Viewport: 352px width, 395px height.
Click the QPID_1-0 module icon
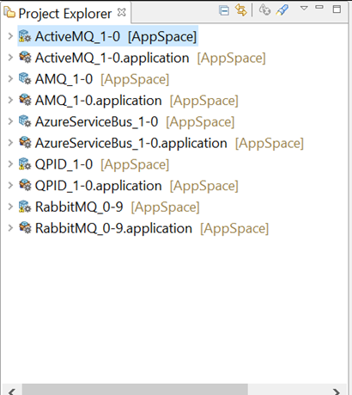pyautogui.click(x=25, y=164)
